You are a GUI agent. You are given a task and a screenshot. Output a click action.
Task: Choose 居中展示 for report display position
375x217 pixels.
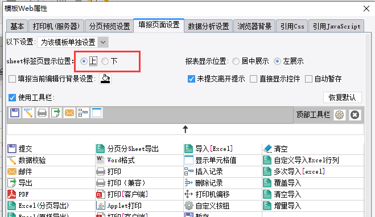pyautogui.click(x=236, y=62)
